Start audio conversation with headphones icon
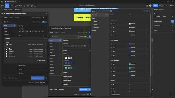The height and width of the screenshot is (98, 175). (x=147, y=6)
